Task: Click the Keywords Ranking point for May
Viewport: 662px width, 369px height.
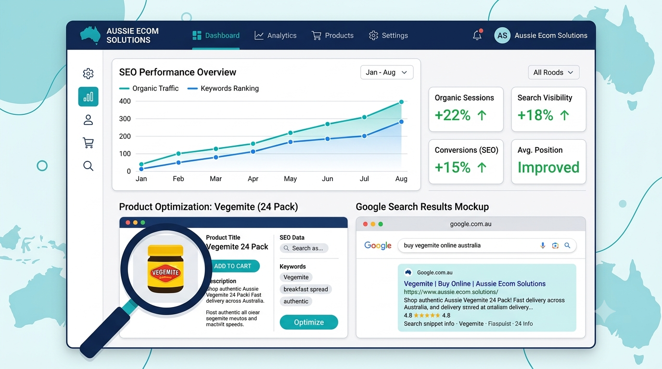Action: tap(290, 142)
